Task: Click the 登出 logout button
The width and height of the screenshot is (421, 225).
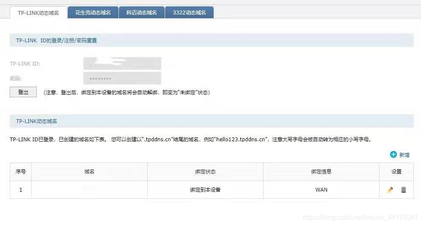Action: coord(23,92)
